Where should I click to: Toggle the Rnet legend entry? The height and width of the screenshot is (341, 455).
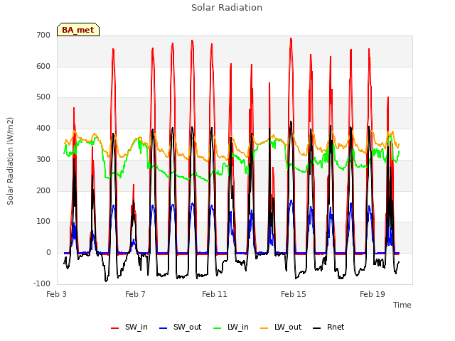tap(328, 327)
